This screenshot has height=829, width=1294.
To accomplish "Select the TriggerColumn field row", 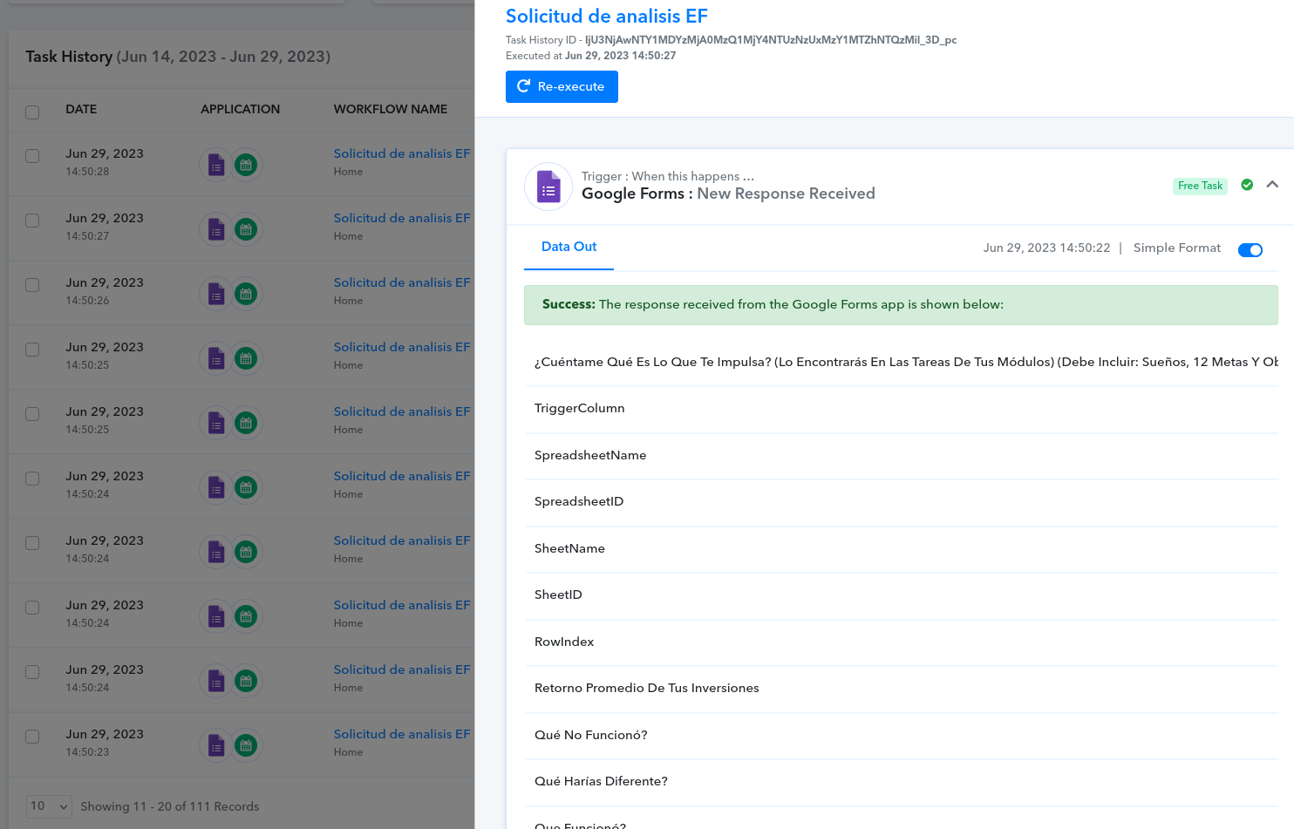I will pyautogui.click(x=902, y=409).
